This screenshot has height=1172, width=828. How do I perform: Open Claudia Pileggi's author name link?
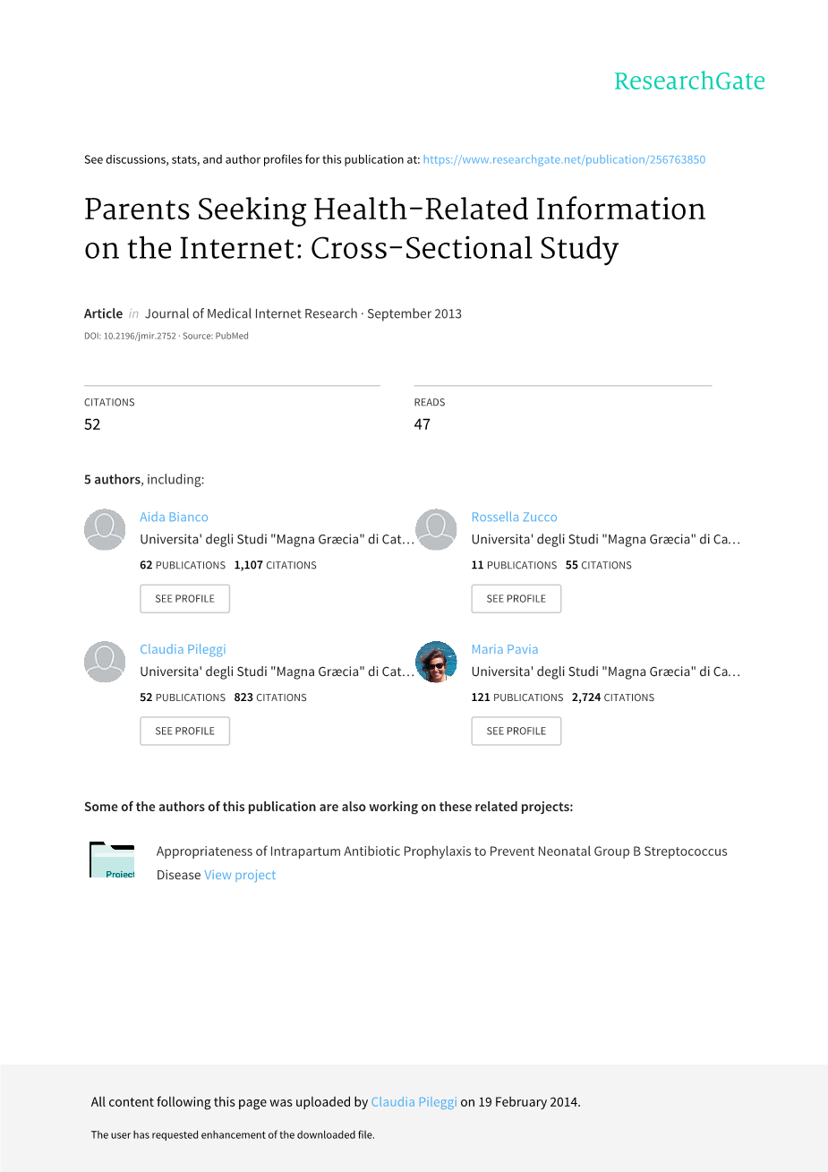pos(183,650)
